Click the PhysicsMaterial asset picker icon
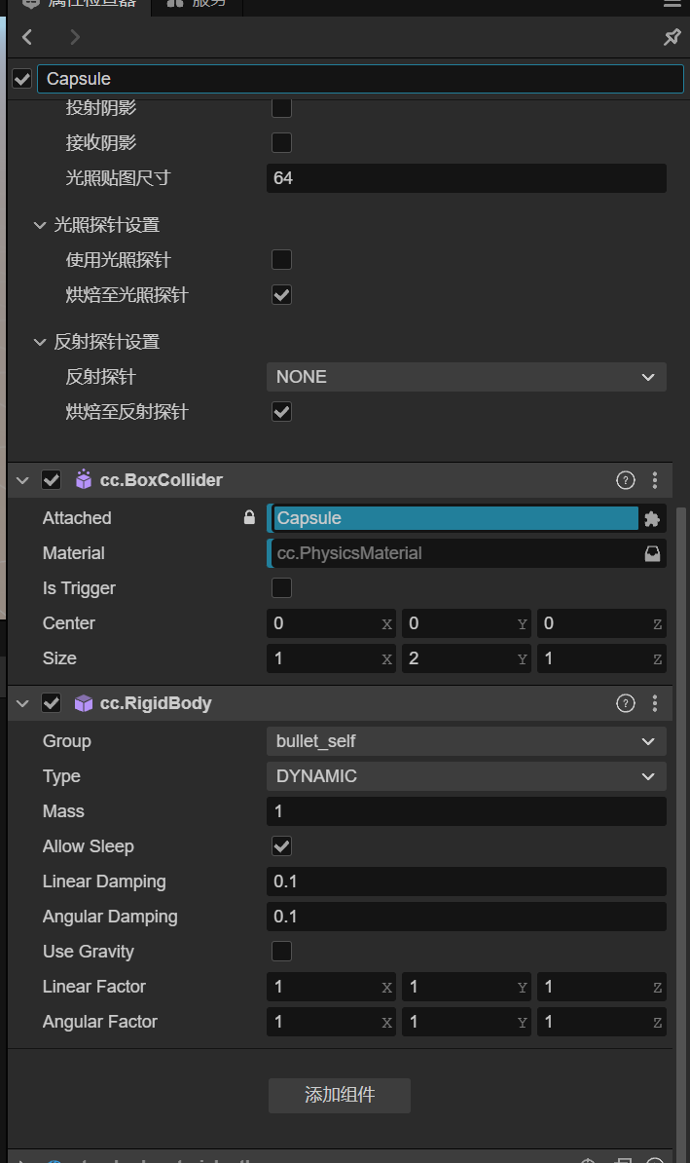 tap(652, 553)
